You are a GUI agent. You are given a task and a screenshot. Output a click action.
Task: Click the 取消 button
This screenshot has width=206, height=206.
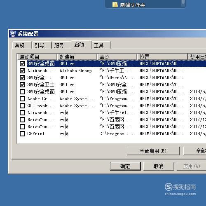tap(159, 166)
